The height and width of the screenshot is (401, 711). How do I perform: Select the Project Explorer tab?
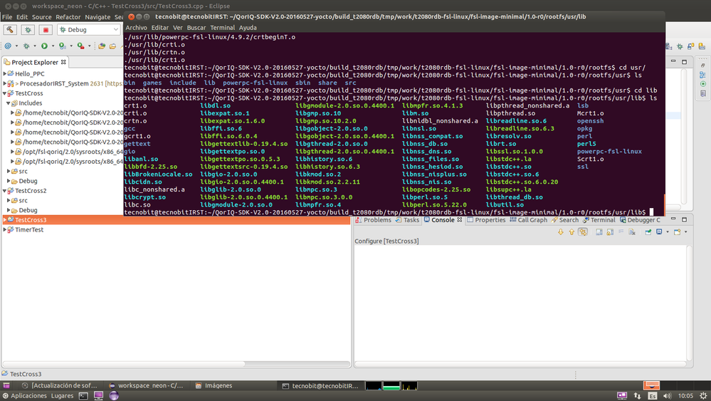[x=34, y=62]
